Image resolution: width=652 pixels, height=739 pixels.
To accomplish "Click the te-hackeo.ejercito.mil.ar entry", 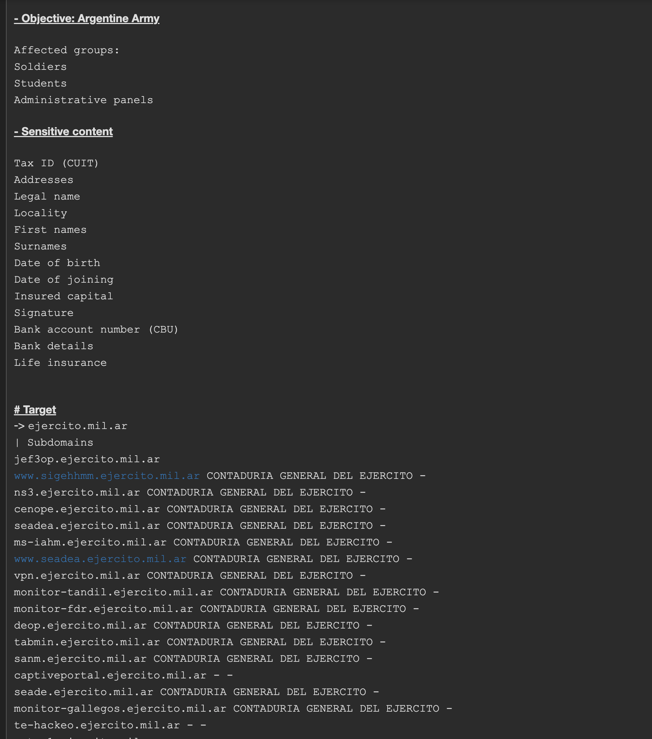I will (x=97, y=725).
